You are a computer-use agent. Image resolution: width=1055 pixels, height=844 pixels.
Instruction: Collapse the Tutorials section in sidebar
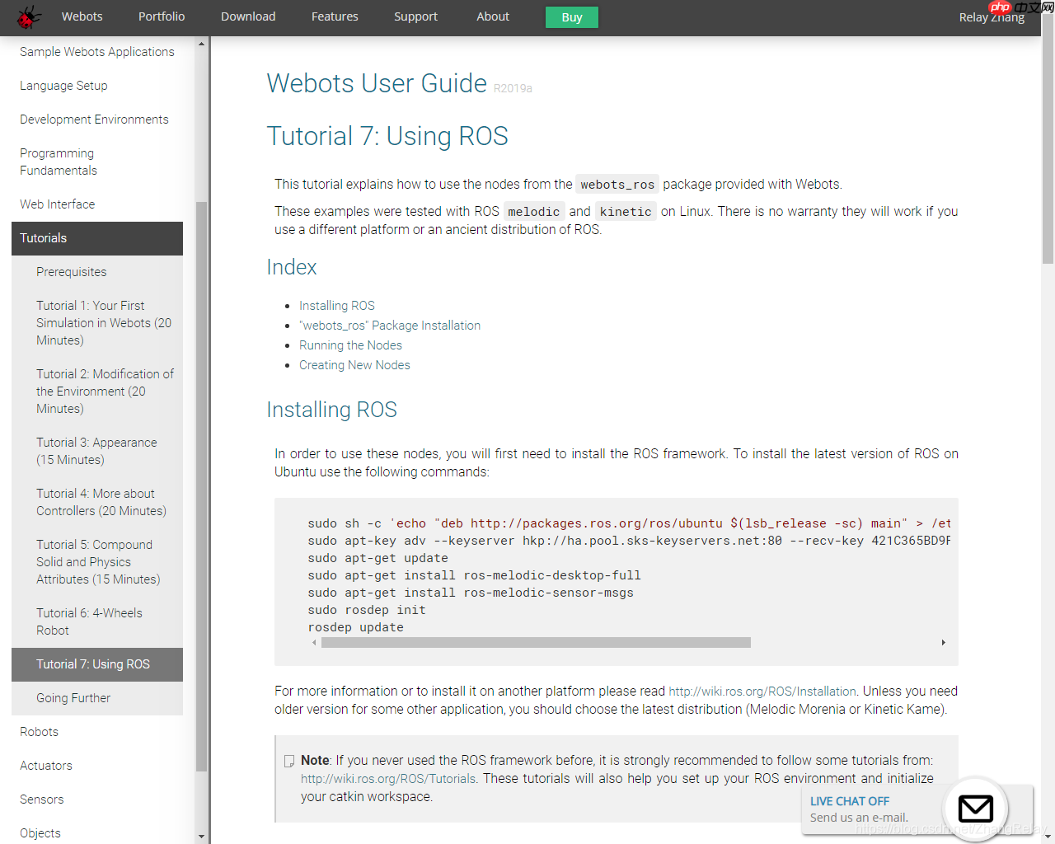(x=97, y=238)
